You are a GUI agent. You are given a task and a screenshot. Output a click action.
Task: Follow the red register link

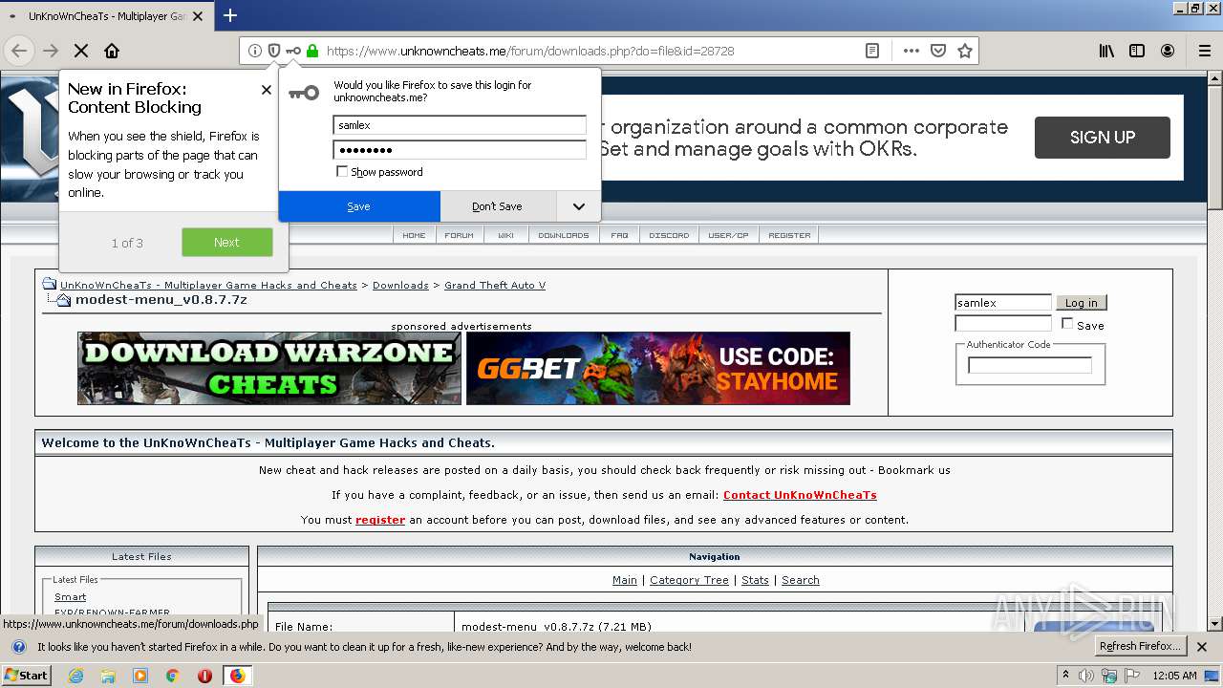click(380, 520)
